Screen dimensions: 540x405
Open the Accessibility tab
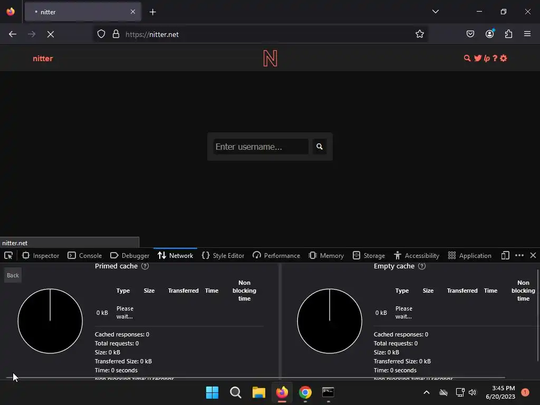tap(417, 256)
